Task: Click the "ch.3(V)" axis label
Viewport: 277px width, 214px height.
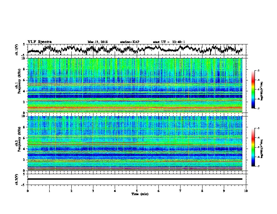Action: pos(17,180)
